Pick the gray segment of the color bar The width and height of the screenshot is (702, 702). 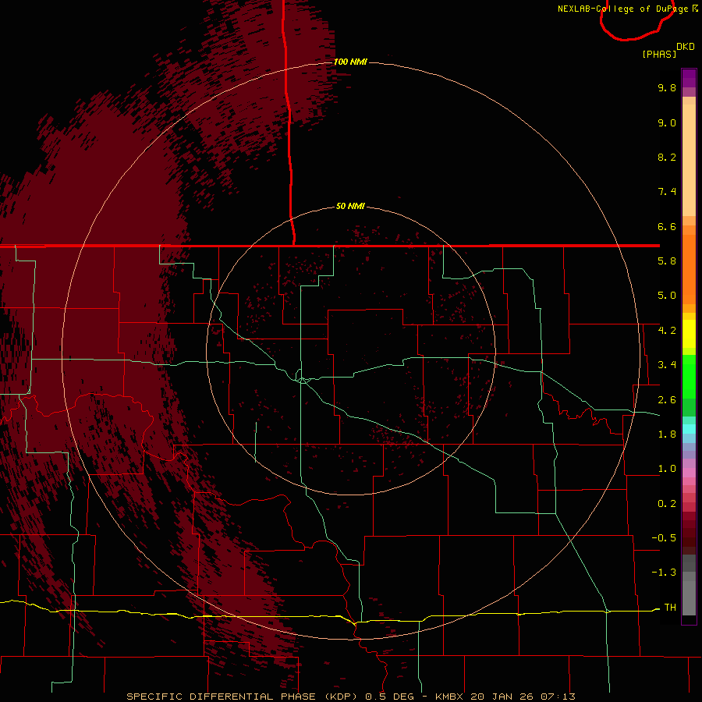689,585
